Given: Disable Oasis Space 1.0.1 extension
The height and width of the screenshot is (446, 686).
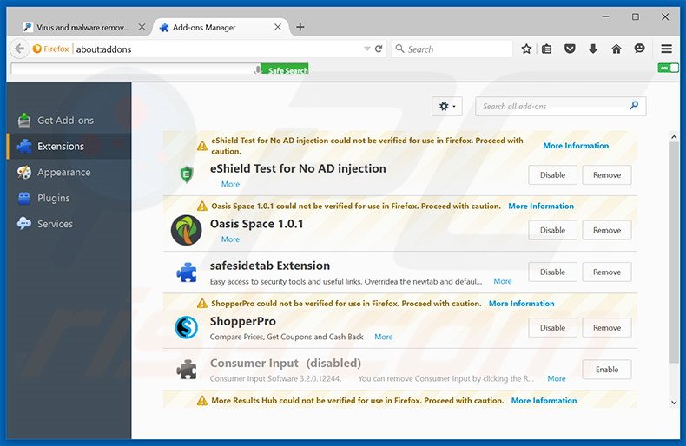Looking at the screenshot, I should (x=552, y=230).
